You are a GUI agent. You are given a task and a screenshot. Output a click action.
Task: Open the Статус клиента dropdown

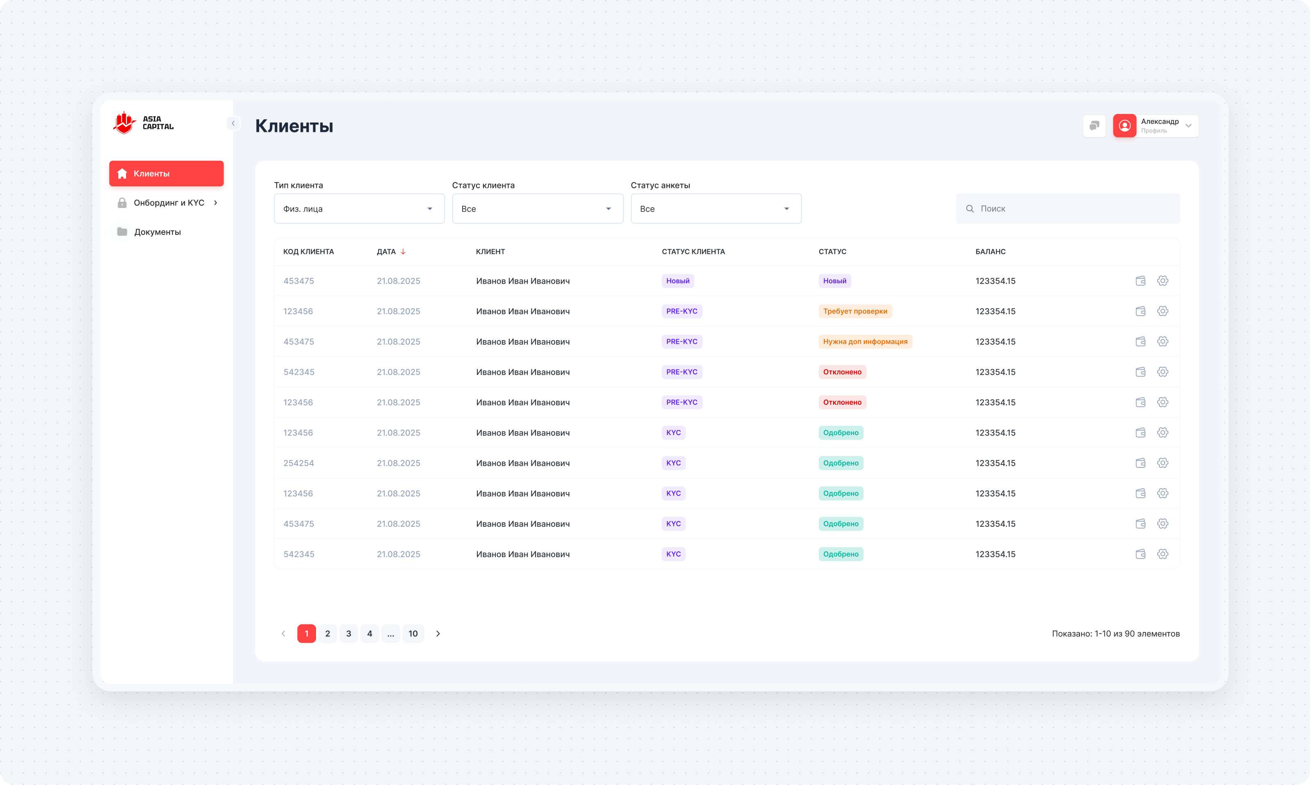(x=537, y=209)
